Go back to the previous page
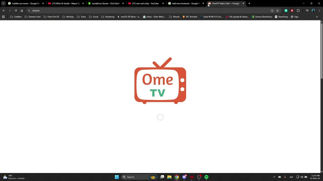Image resolution: width=323 pixels, height=181 pixels. 4,11
